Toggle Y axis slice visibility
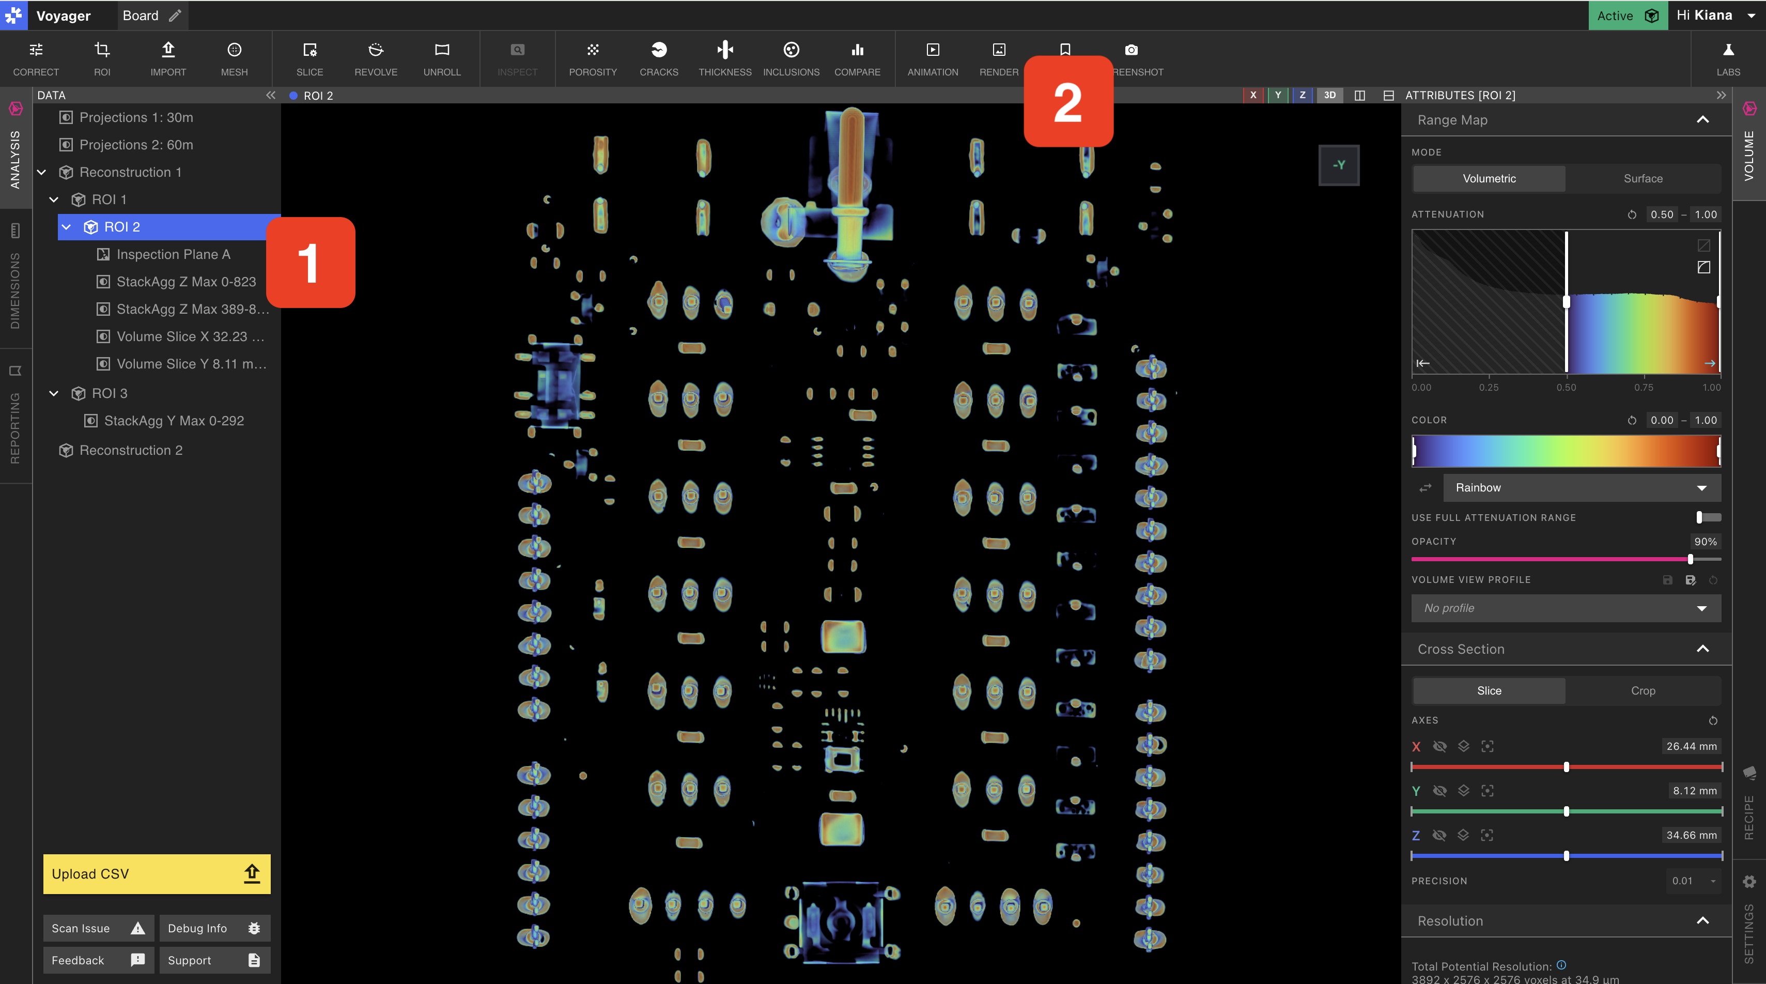 pyautogui.click(x=1439, y=791)
